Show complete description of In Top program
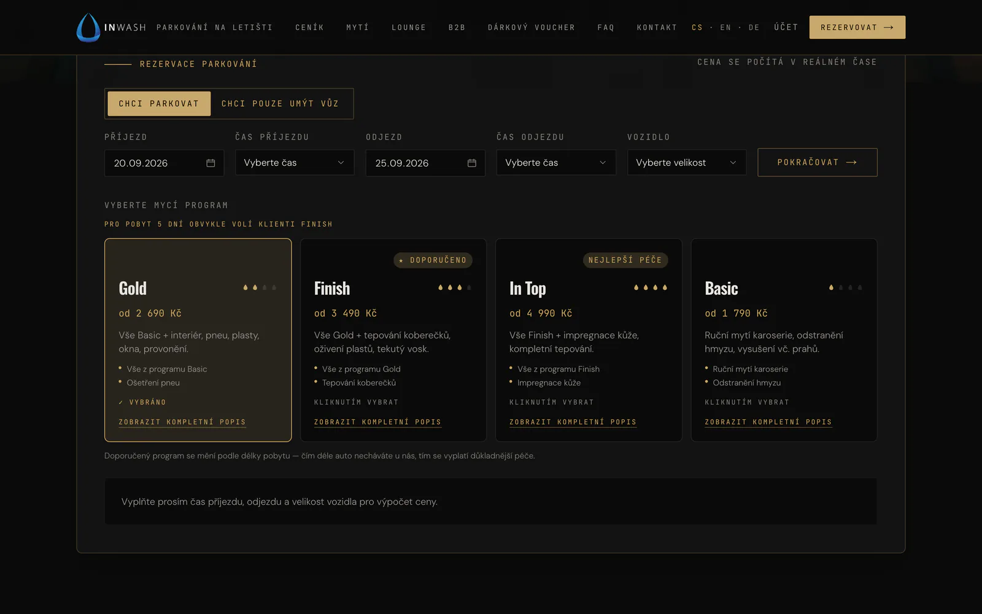982x614 pixels. point(573,422)
